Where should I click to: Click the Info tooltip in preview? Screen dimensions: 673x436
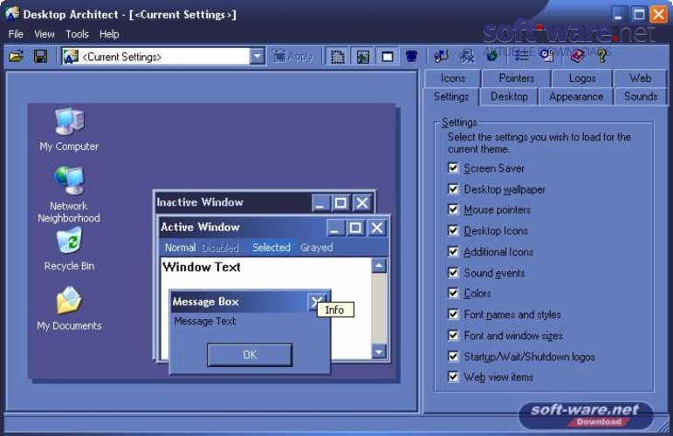click(x=335, y=310)
